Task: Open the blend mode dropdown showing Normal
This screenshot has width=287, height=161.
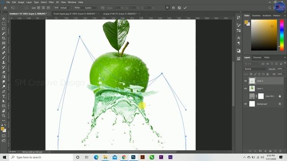Action: tap(255, 69)
